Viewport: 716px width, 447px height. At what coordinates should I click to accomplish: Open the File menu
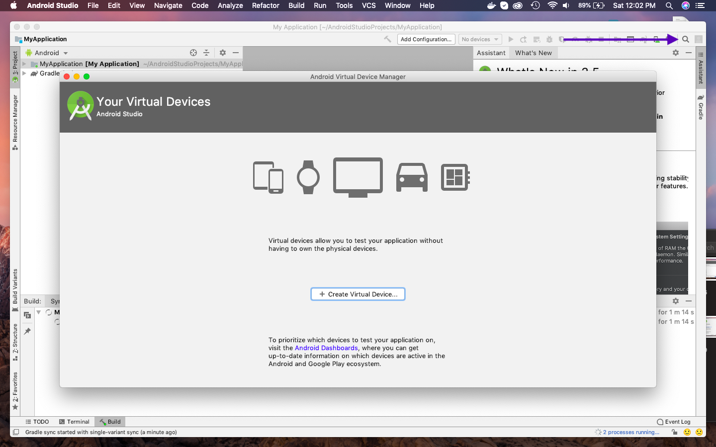(93, 5)
